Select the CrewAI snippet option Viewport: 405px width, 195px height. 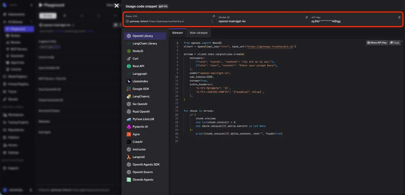[x=145, y=142]
